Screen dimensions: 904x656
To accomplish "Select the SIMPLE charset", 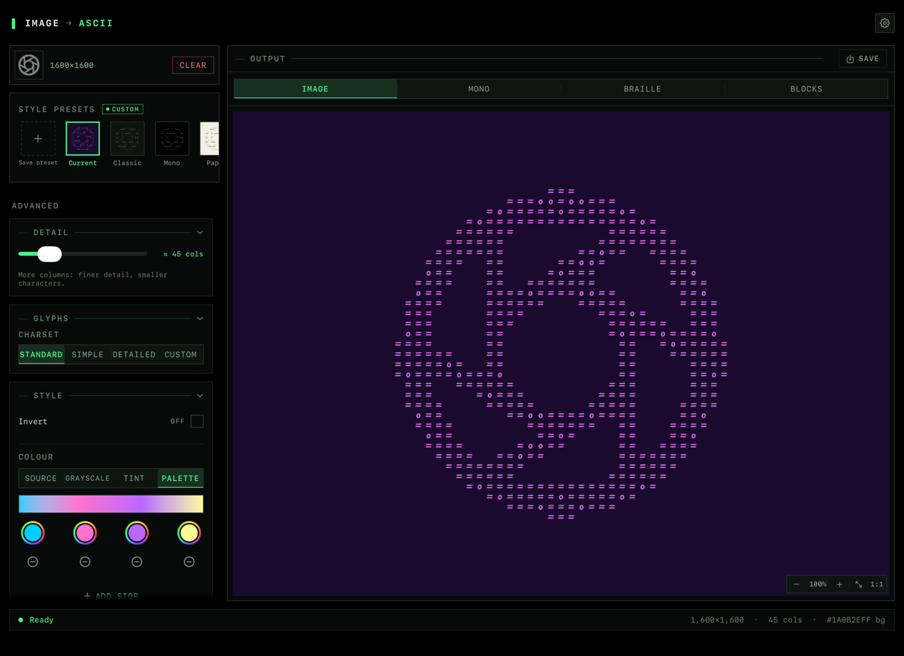I will point(88,355).
